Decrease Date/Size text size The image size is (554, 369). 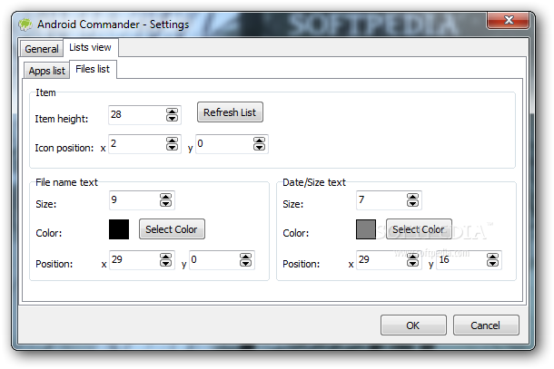pos(412,204)
